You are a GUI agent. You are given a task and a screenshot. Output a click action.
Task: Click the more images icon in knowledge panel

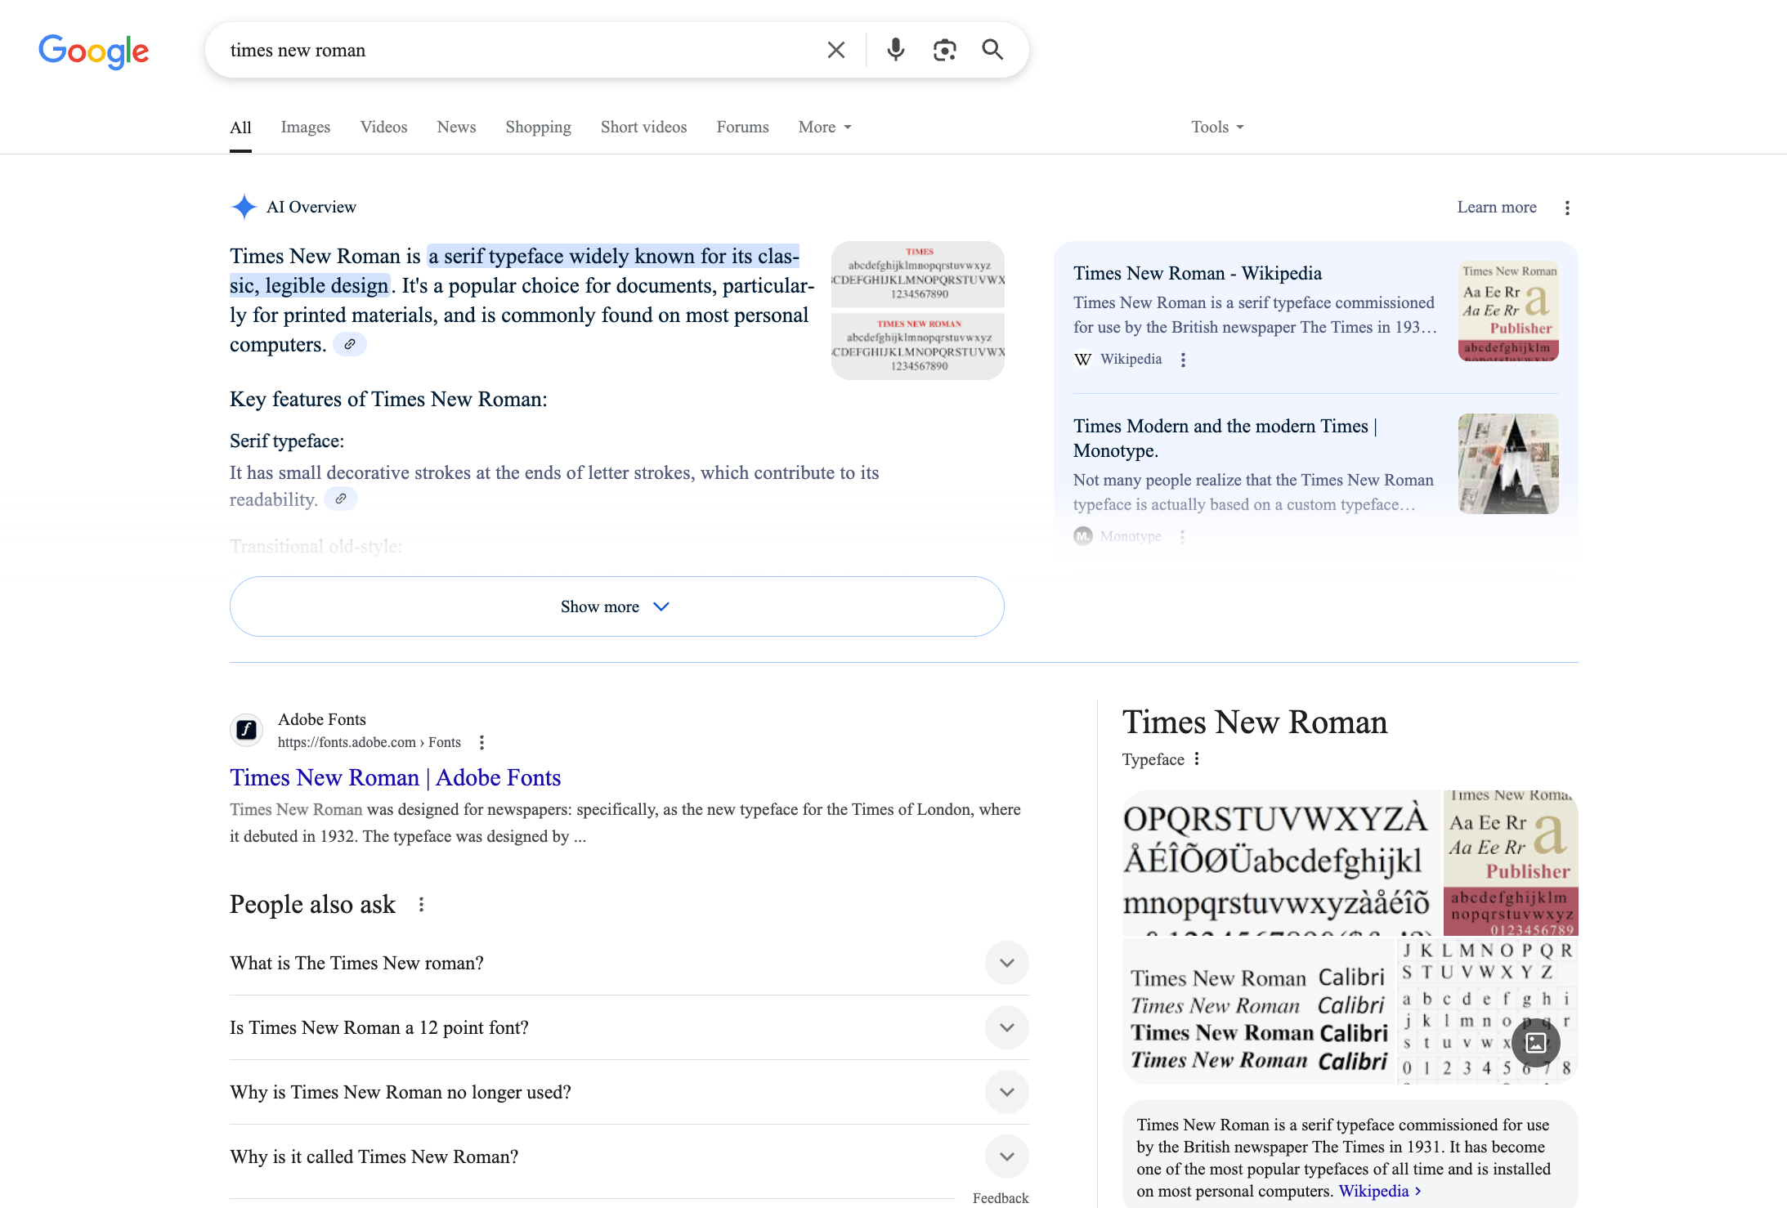(x=1536, y=1042)
